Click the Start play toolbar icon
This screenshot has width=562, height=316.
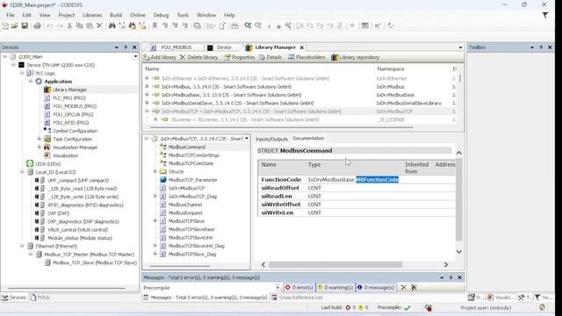coord(270,26)
